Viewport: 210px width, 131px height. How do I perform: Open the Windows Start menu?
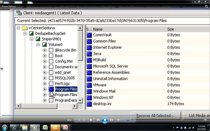(5, 128)
